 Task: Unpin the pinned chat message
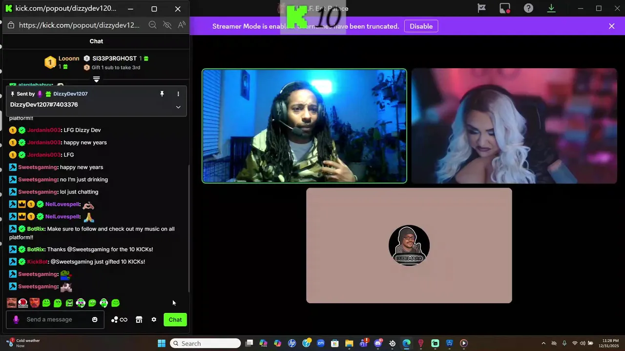pyautogui.click(x=162, y=94)
